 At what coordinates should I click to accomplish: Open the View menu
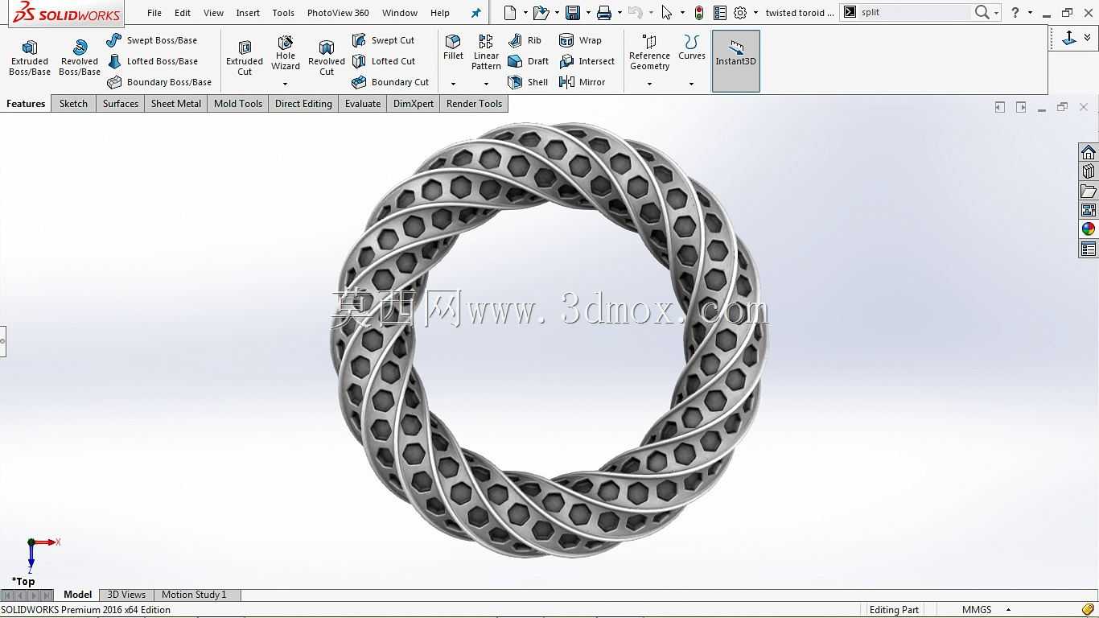(x=213, y=13)
